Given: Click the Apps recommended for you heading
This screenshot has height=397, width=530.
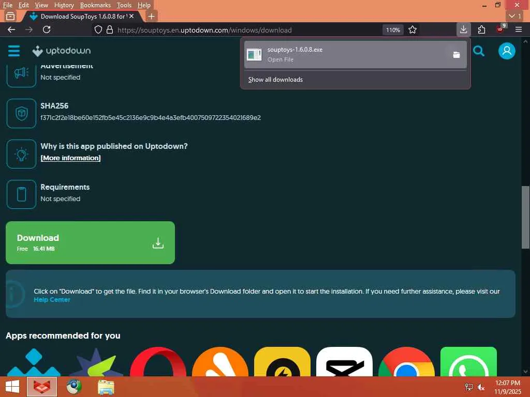Looking at the screenshot, I should (63, 335).
